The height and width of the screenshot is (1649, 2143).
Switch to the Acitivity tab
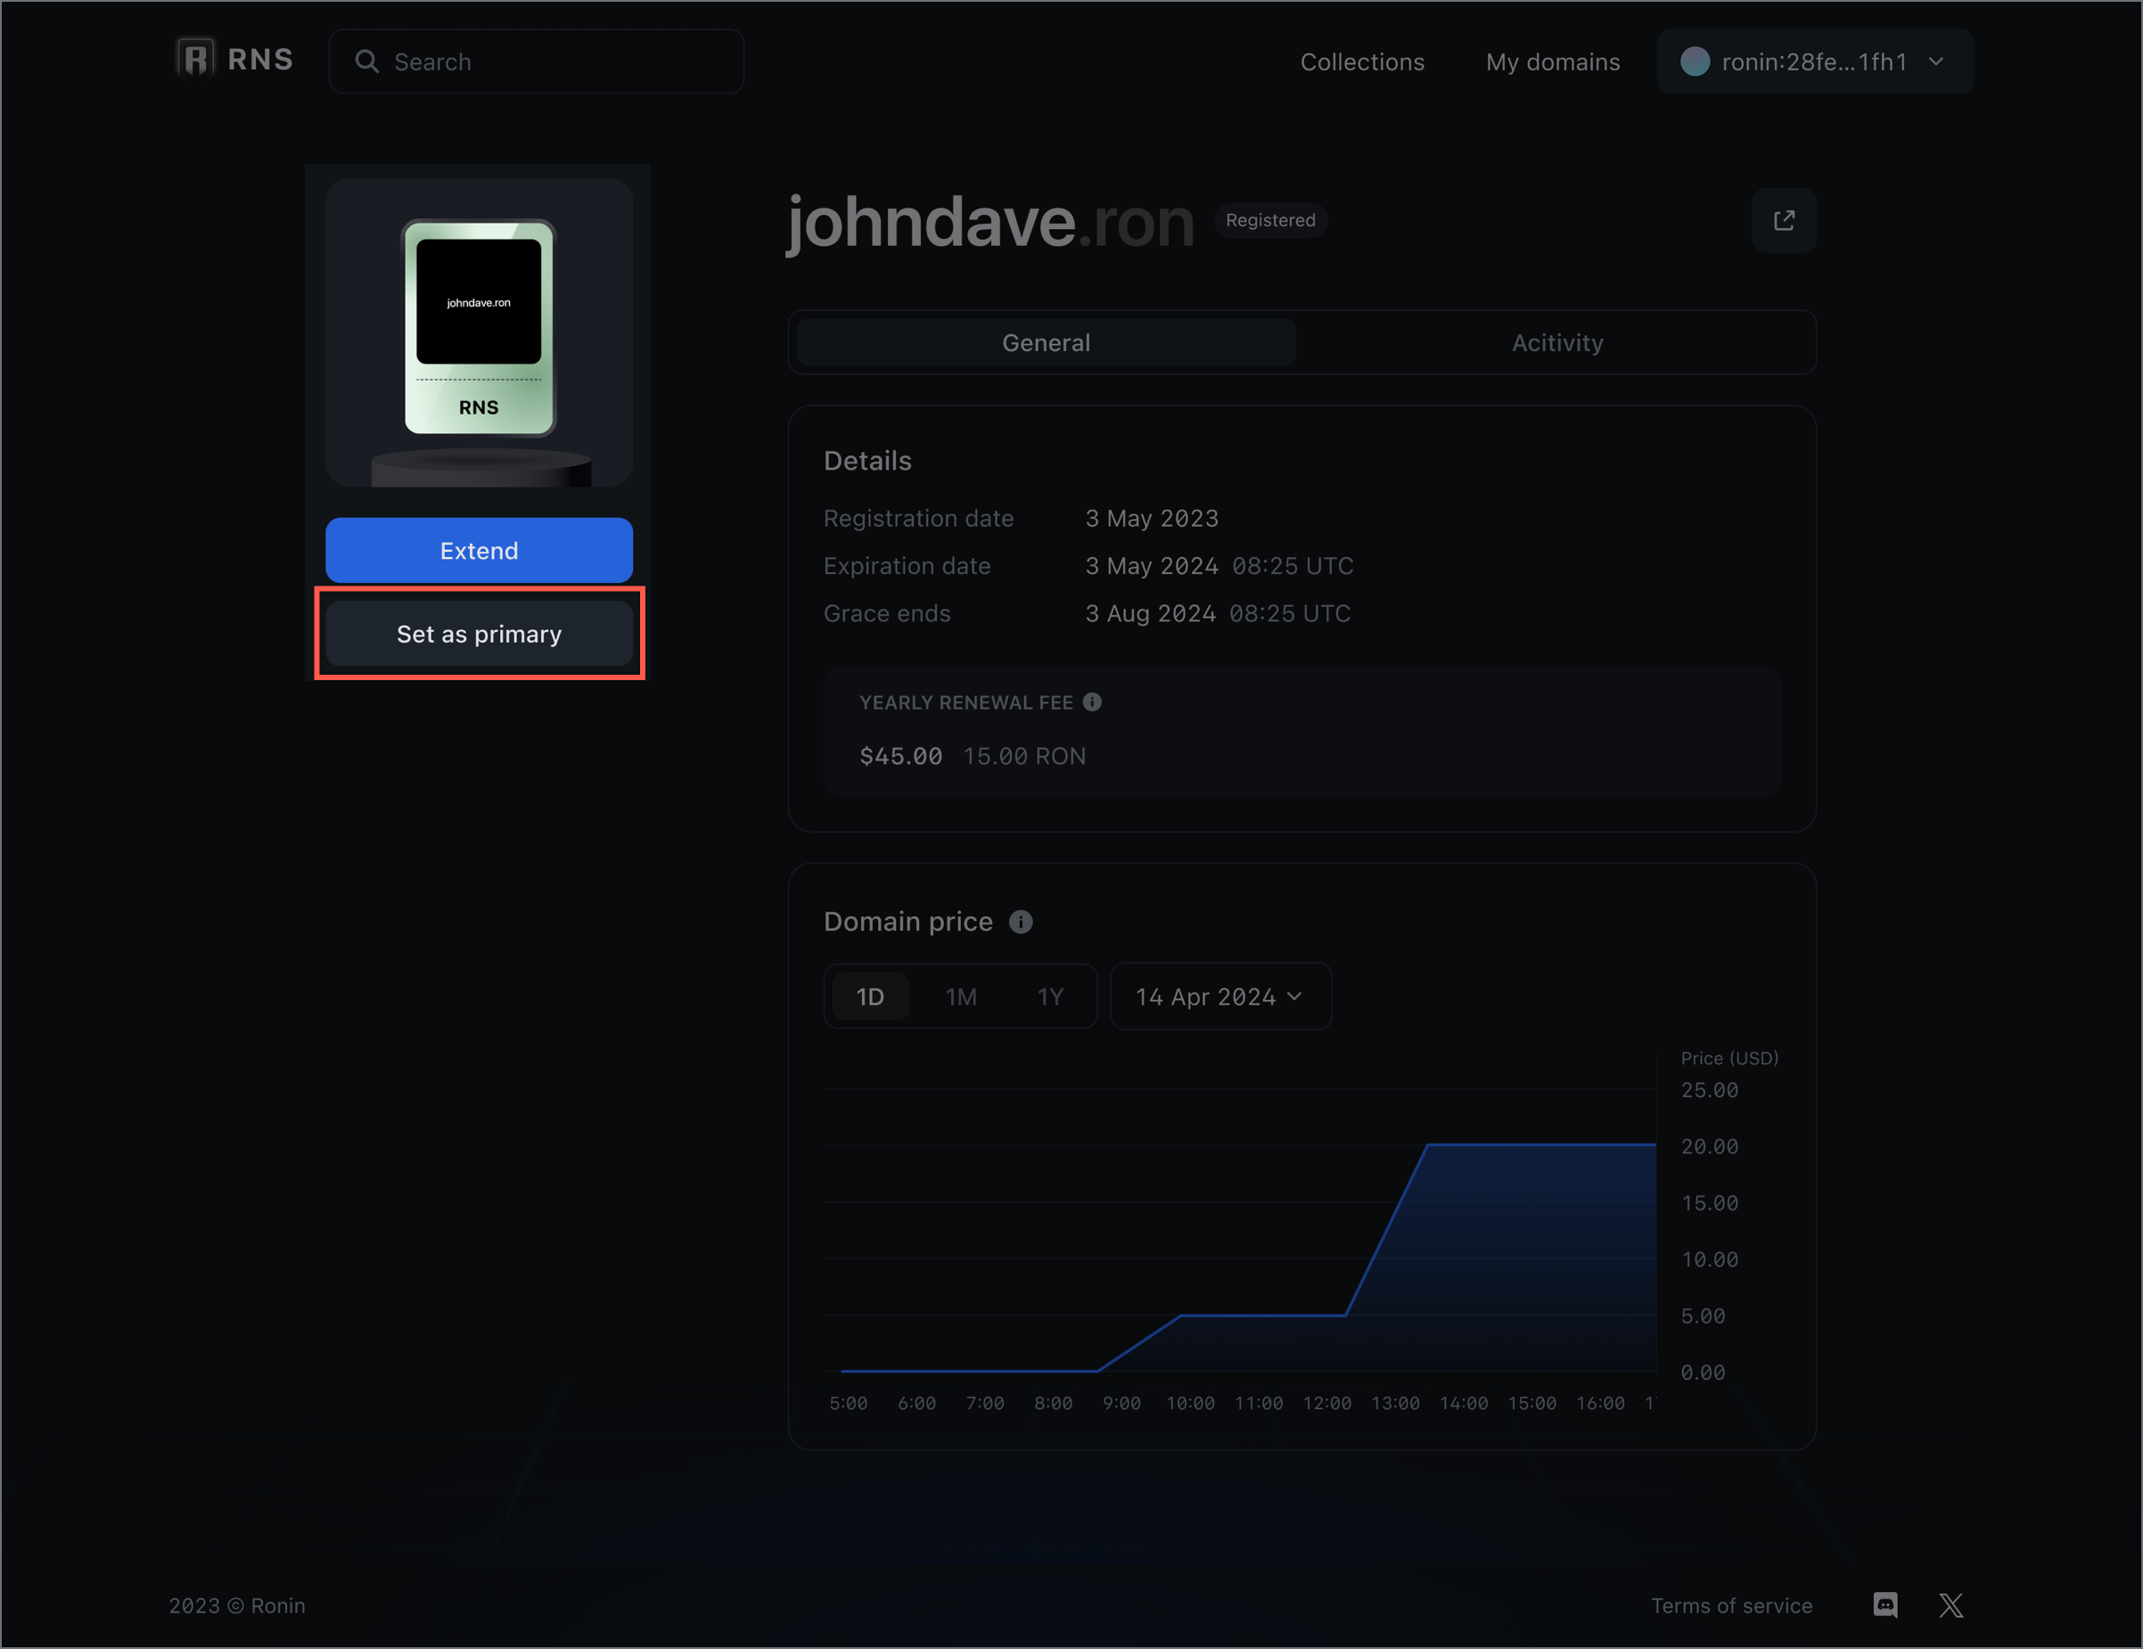tap(1556, 342)
